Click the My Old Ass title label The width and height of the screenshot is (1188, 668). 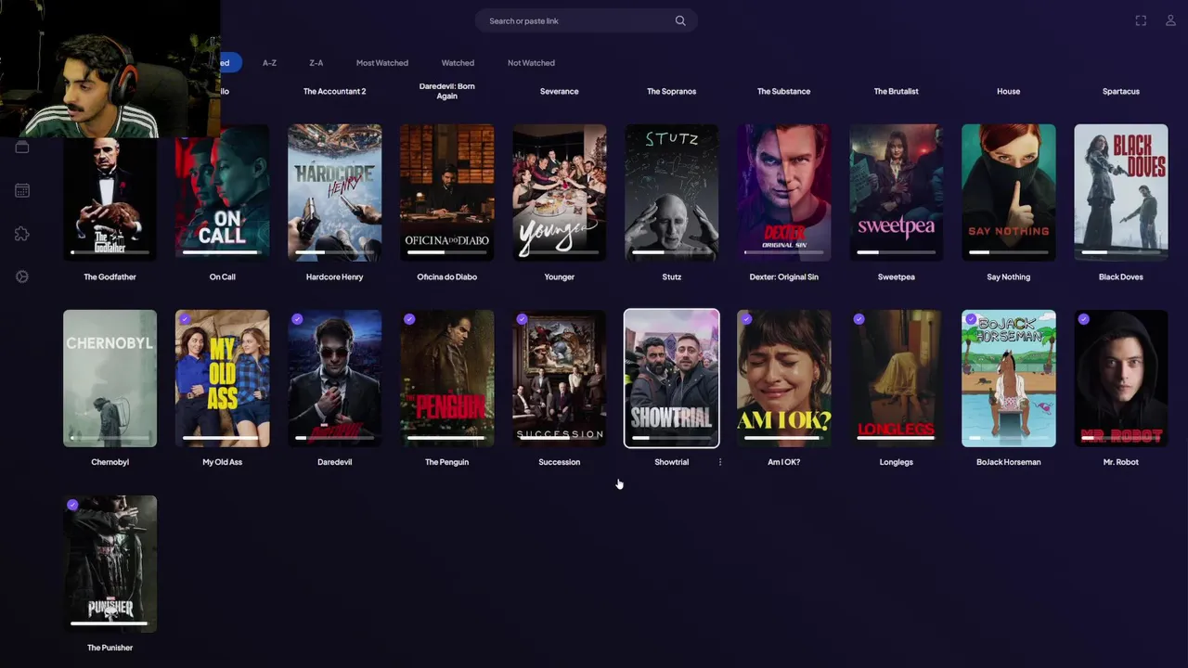[222, 462]
